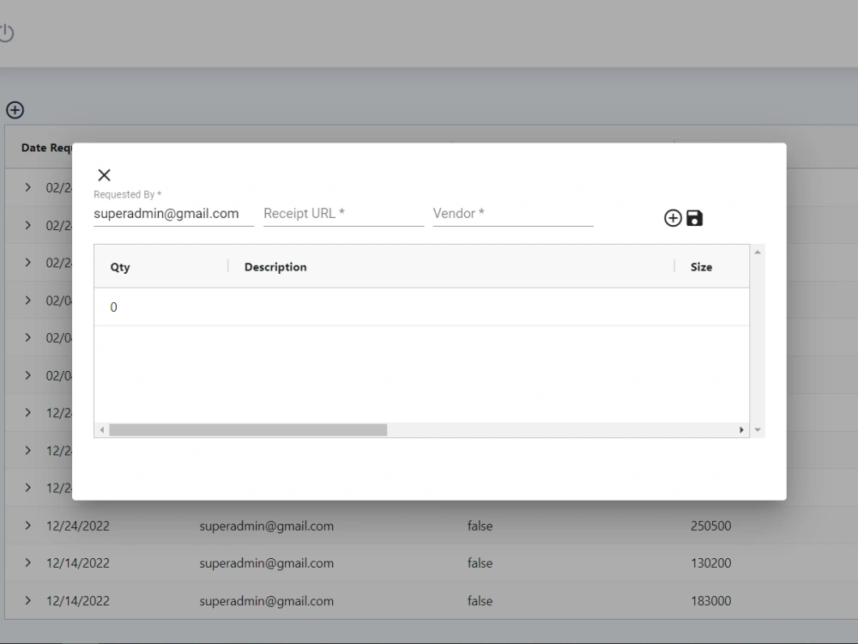Click the grid's horizontal scrollbar thumb

point(248,430)
